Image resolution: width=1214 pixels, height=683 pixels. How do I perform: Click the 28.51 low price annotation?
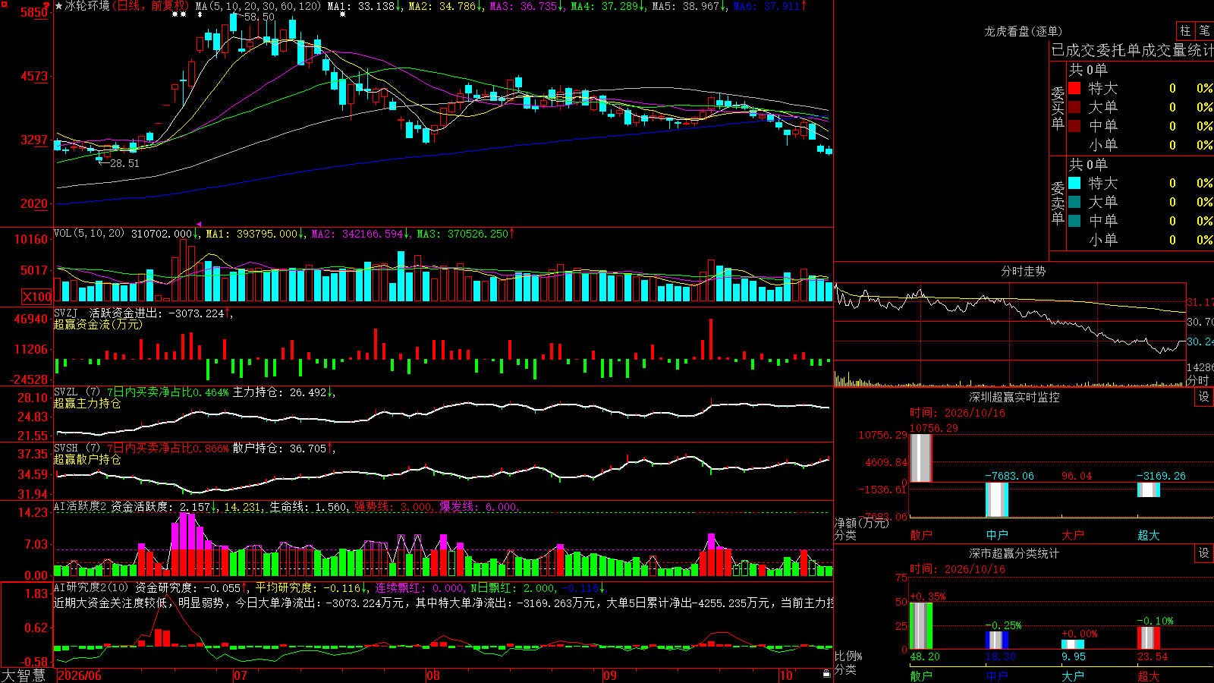point(124,163)
